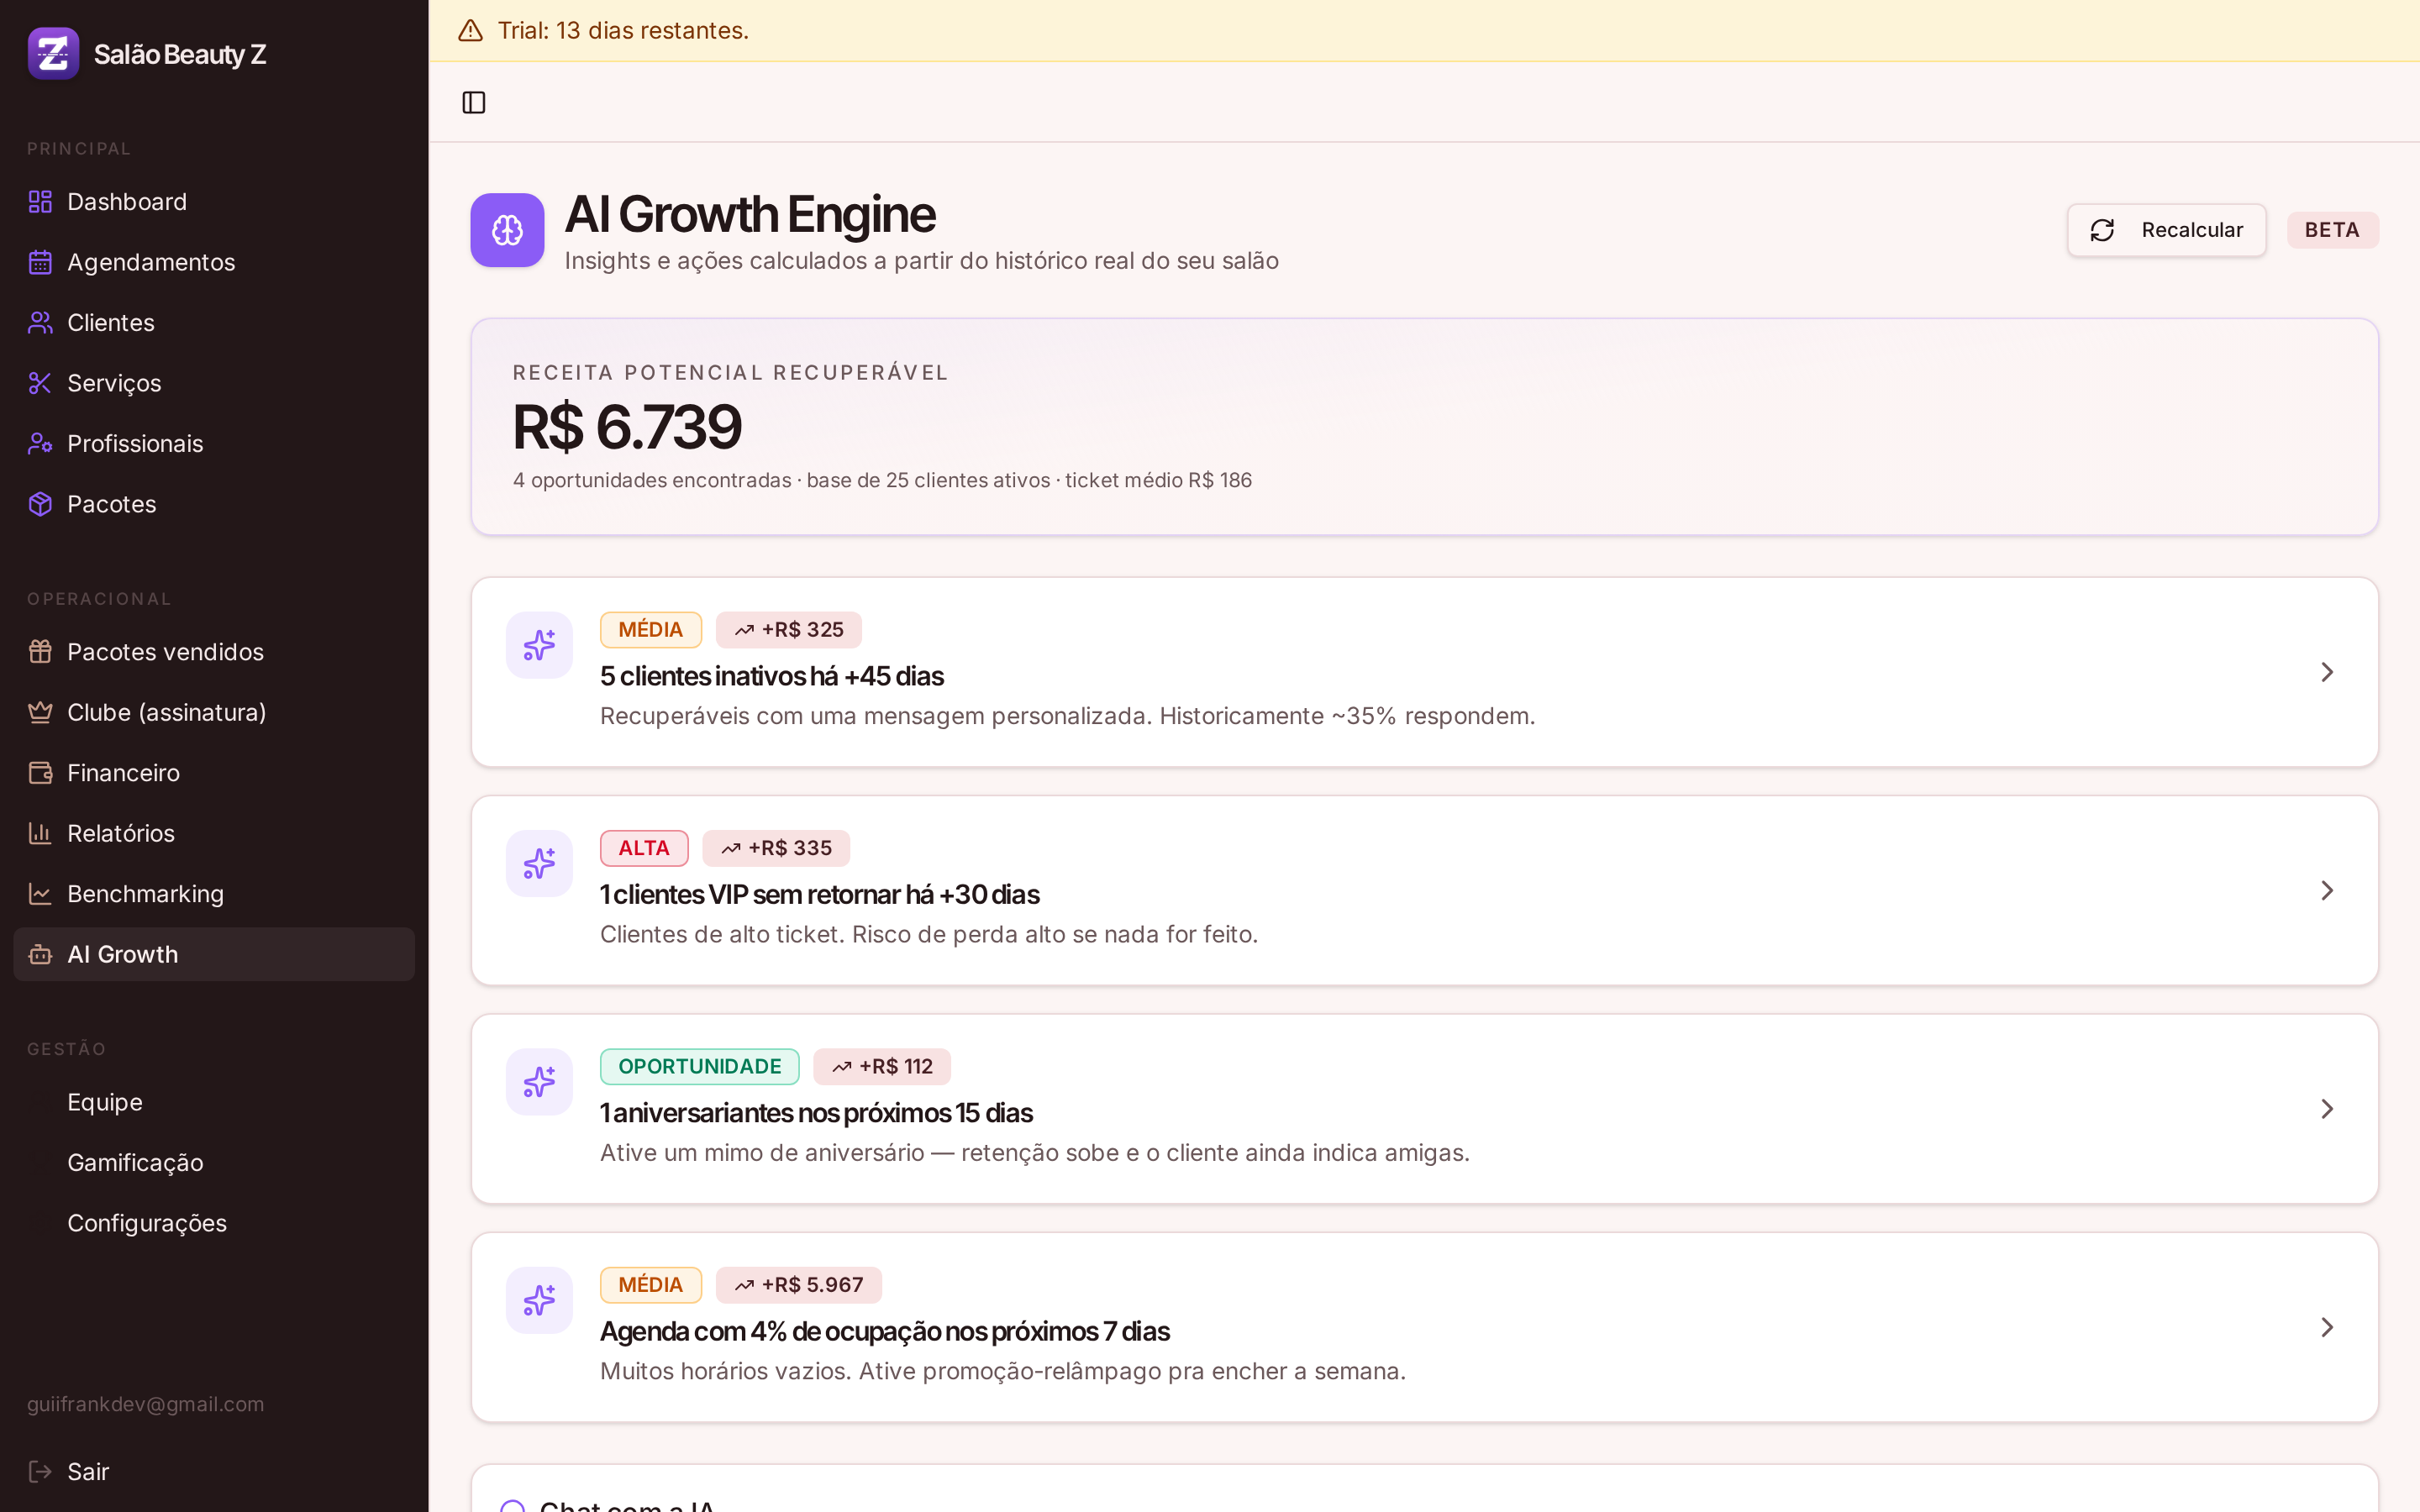Click the MÉDIA badge on inactive clients card
The image size is (2420, 1512).
tap(651, 630)
